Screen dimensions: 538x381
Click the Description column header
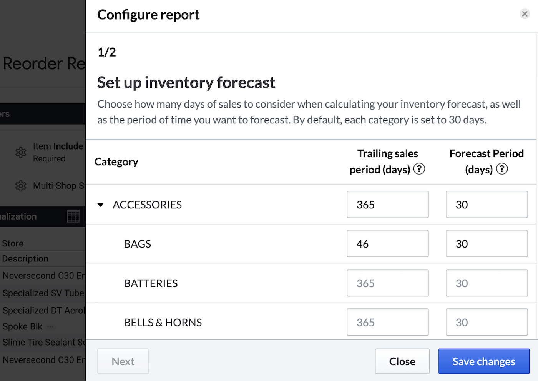point(25,258)
